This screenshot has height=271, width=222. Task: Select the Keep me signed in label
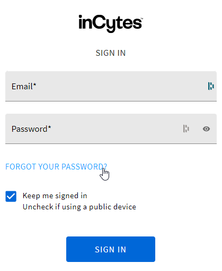click(x=55, y=196)
